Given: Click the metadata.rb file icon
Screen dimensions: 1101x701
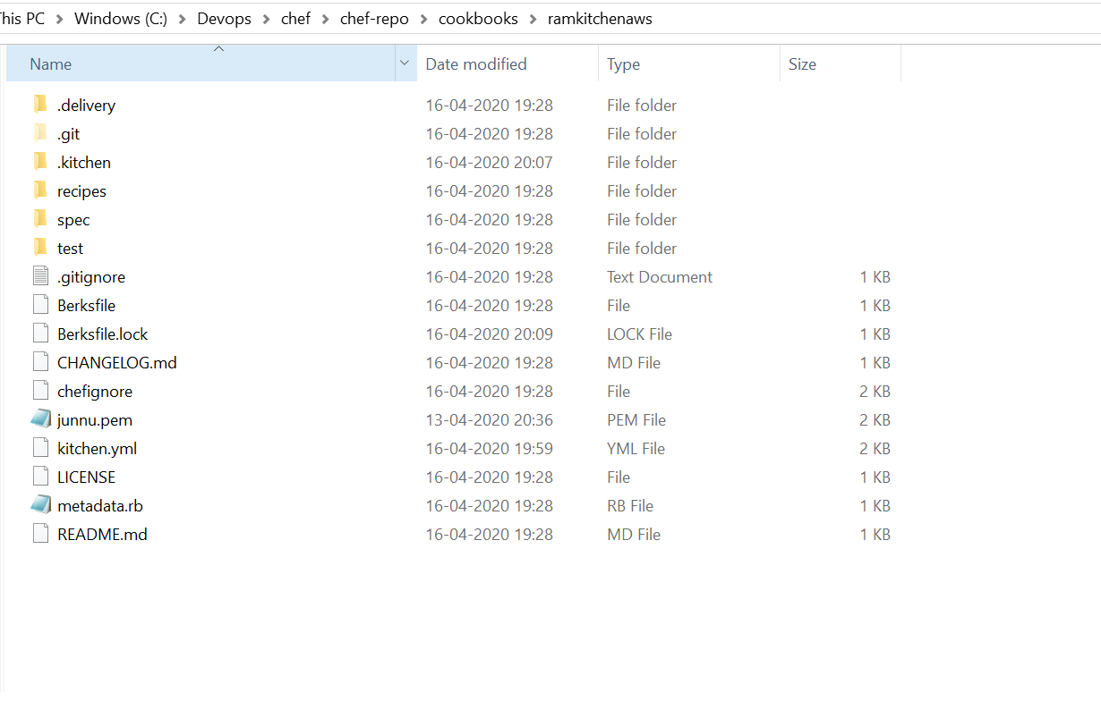Looking at the screenshot, I should pos(40,505).
